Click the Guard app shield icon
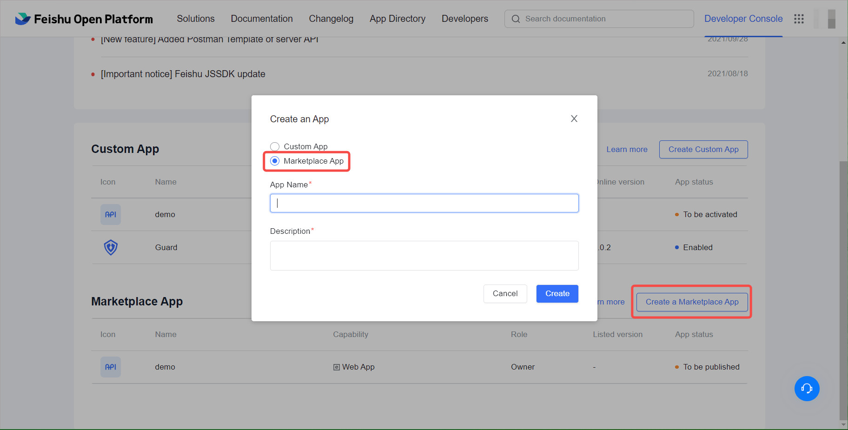This screenshot has width=848, height=430. [111, 247]
